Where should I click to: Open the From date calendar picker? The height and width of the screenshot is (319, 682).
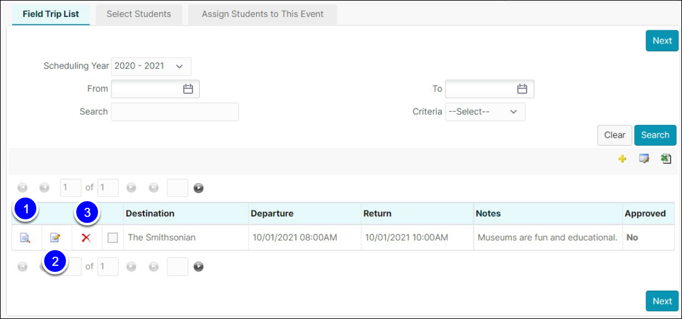(x=188, y=89)
